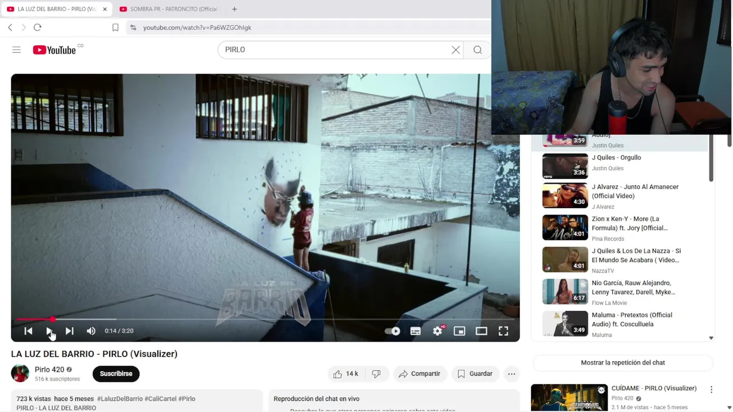This screenshot has height=412, width=733.
Task: Toggle subtitles captions button
Action: 415,331
